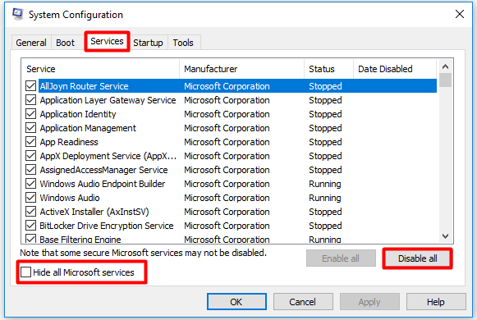This screenshot has width=477, height=320.
Task: Open the Tools tab
Action: click(x=183, y=43)
